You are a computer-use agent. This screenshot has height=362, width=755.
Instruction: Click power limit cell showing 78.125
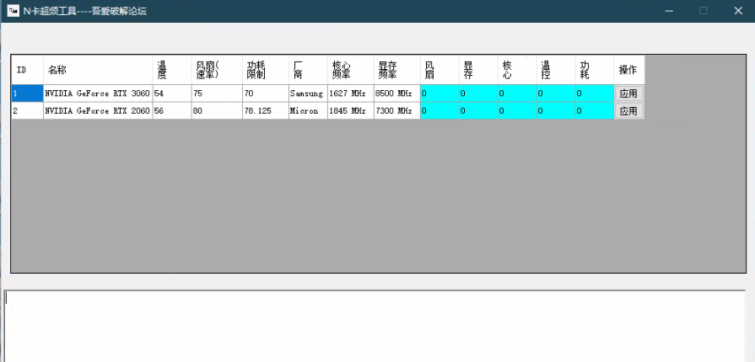point(266,111)
